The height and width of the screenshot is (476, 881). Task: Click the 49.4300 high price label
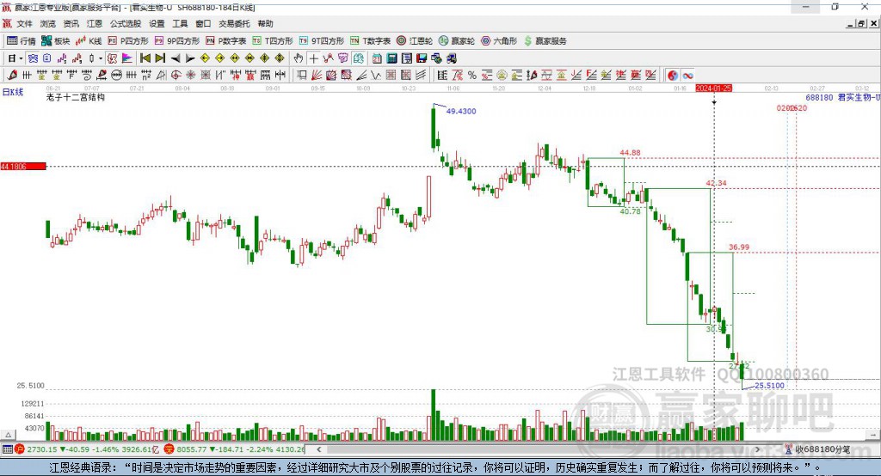tap(461, 111)
